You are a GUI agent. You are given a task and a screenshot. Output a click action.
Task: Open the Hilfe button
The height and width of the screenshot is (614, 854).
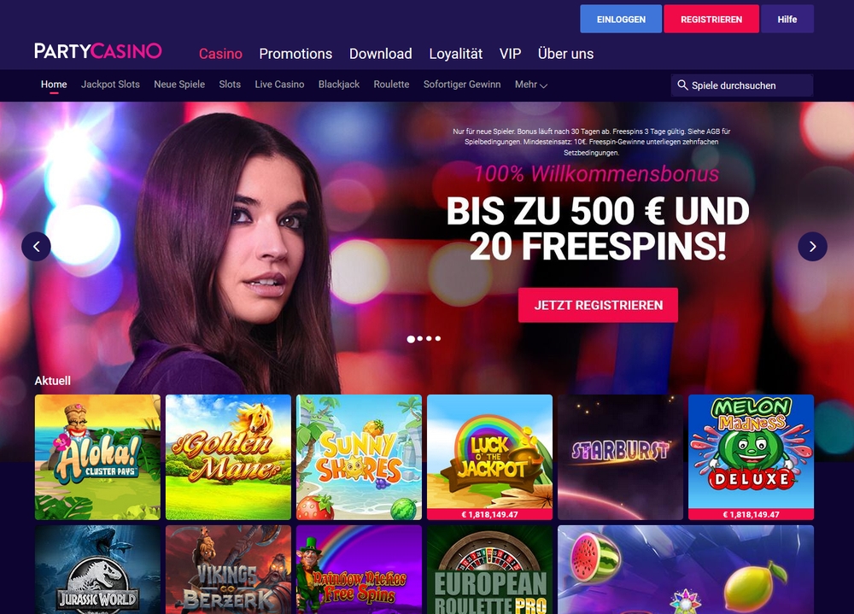(787, 19)
